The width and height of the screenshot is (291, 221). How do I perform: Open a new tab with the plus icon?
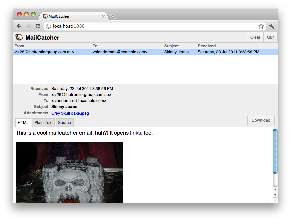(x=113, y=16)
